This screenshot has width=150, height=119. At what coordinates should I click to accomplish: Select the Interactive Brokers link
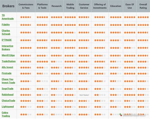pos(7,48)
